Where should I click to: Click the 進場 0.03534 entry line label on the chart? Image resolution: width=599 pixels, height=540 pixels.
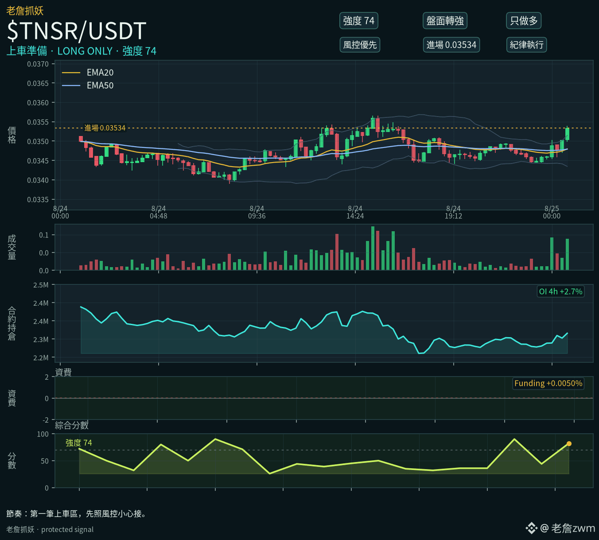[x=105, y=128]
